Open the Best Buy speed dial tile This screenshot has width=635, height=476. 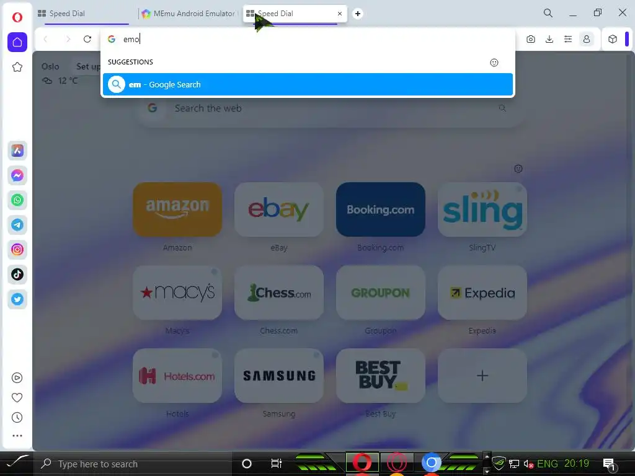point(381,376)
